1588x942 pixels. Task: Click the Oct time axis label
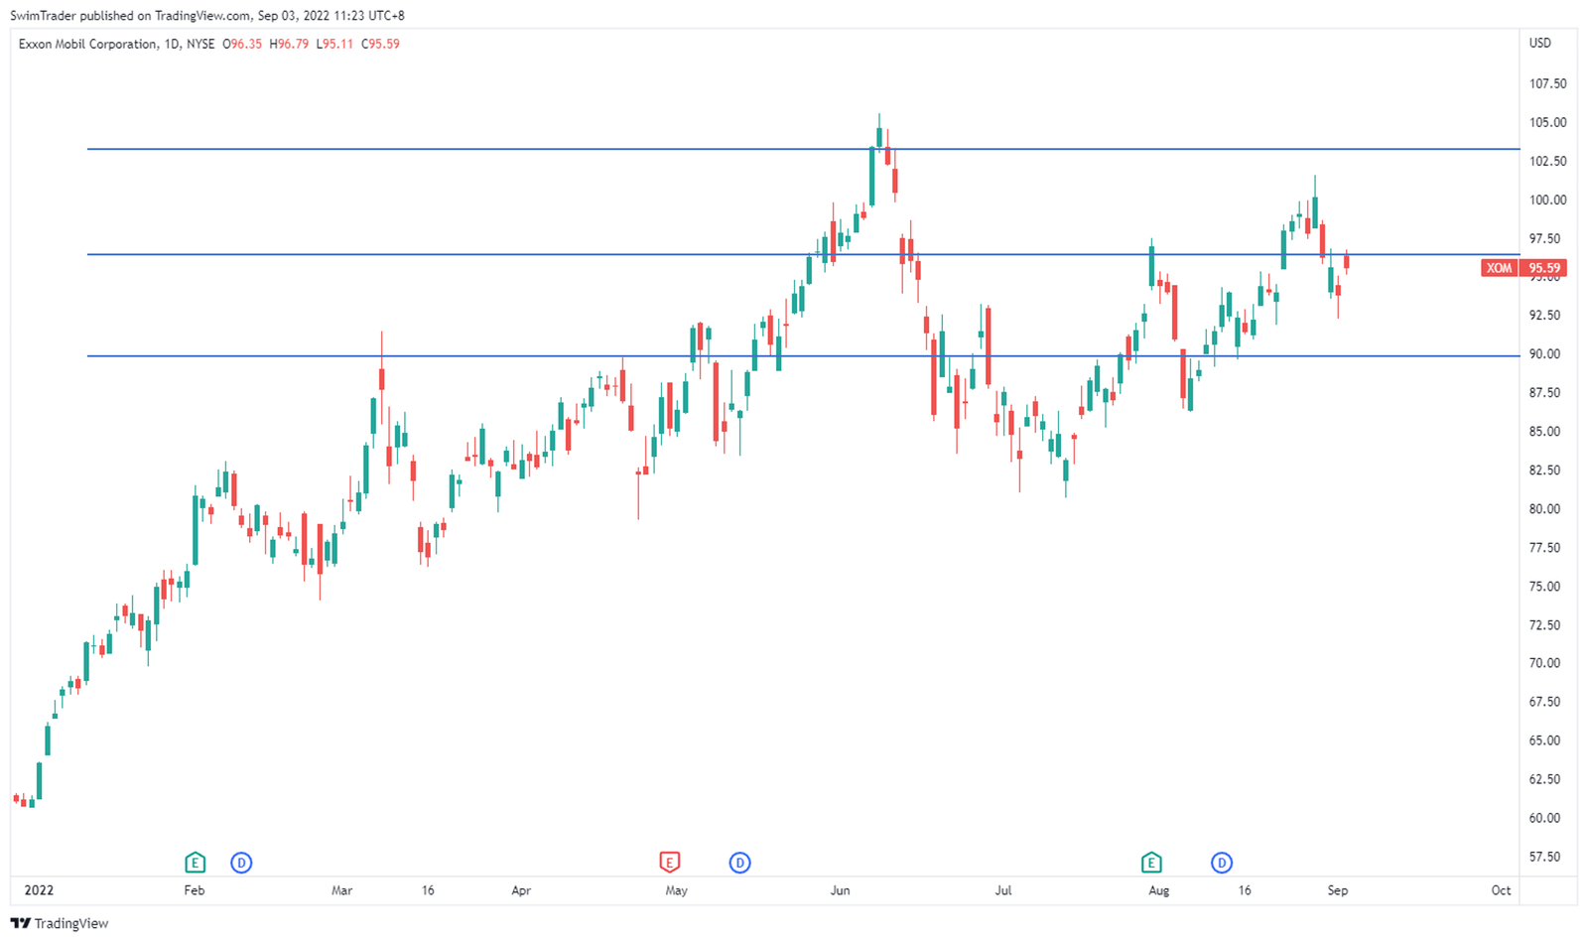[1501, 890]
